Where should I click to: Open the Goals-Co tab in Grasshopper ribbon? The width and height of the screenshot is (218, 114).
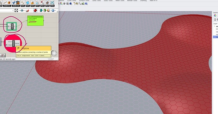[7, 6]
